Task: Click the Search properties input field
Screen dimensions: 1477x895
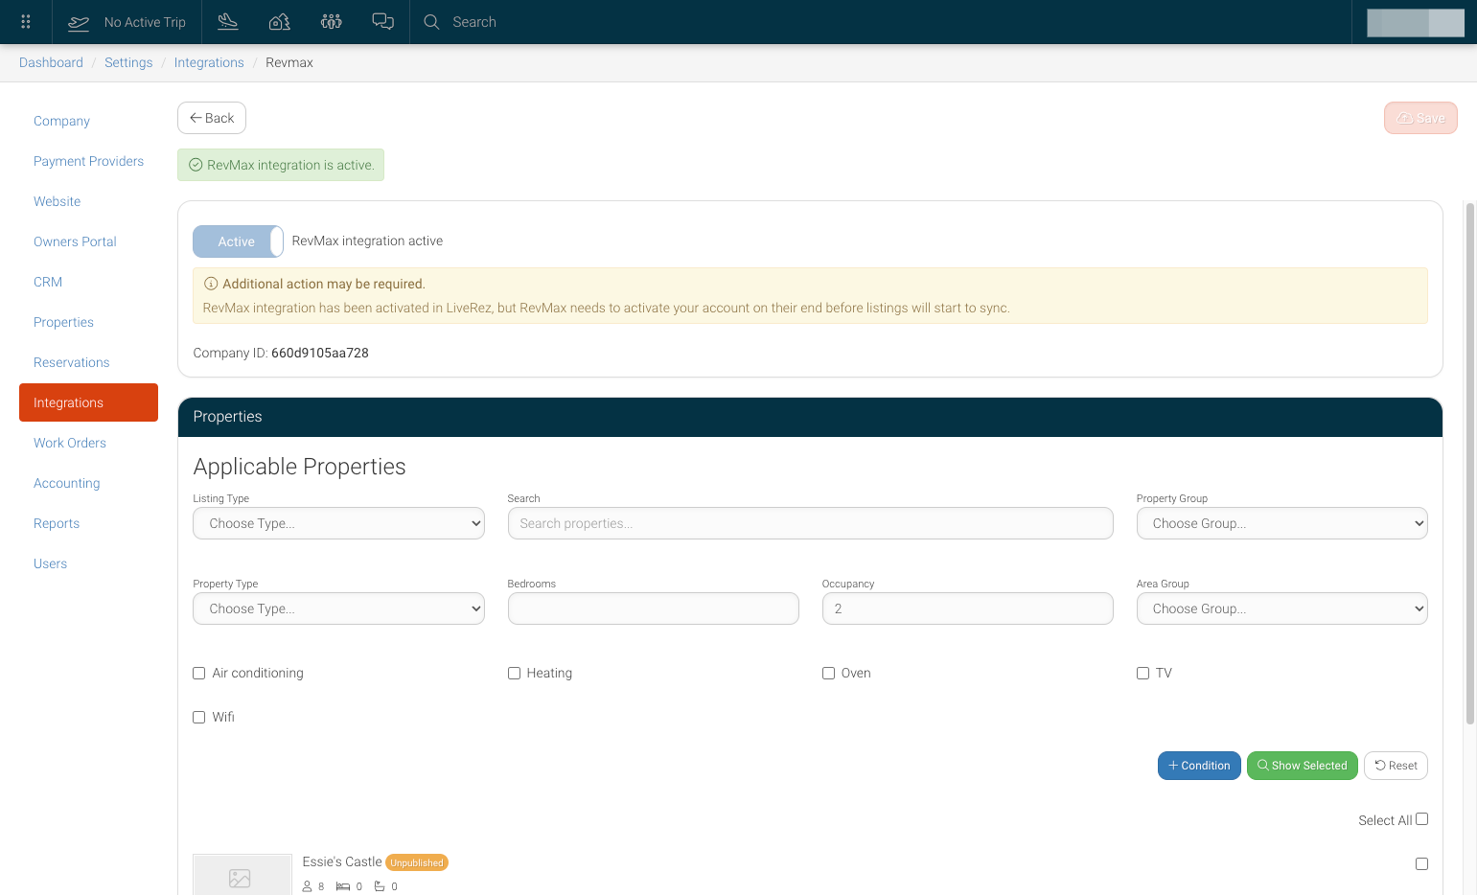Action: [x=810, y=523]
